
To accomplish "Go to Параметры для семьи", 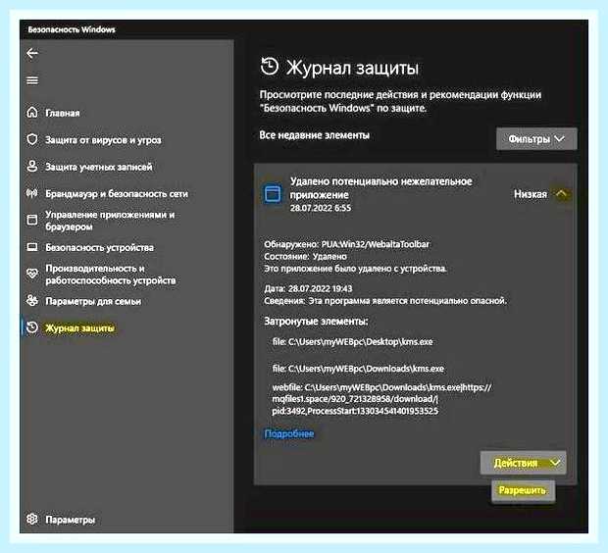I will click(x=93, y=301).
